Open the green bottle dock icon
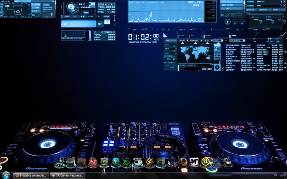 [x=104, y=162]
